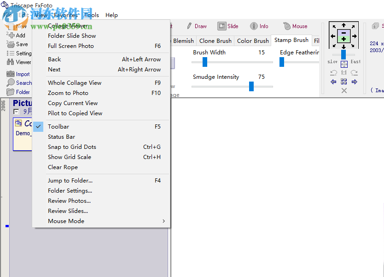384x277 pixels.
Task: Choose Folder Settings...
Action: point(101,191)
